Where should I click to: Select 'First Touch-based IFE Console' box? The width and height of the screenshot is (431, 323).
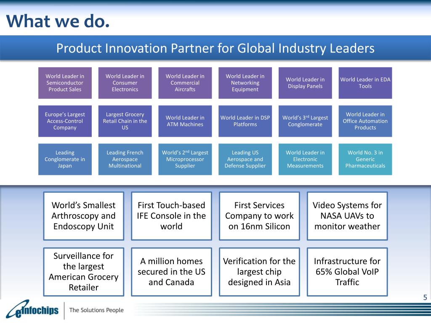click(172, 216)
